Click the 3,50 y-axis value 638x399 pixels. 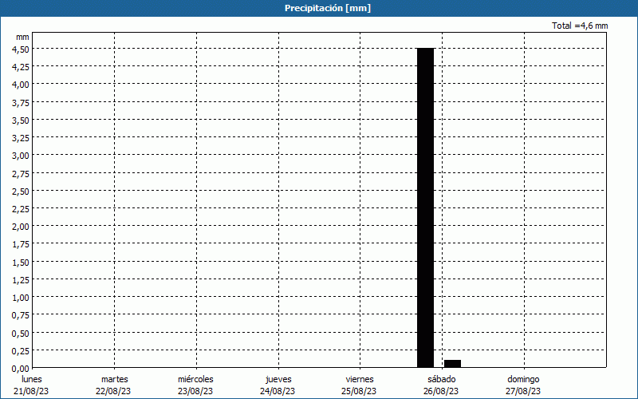coord(21,120)
